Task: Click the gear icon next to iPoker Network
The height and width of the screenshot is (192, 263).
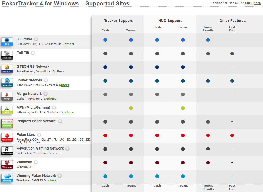Action: pos(46,80)
